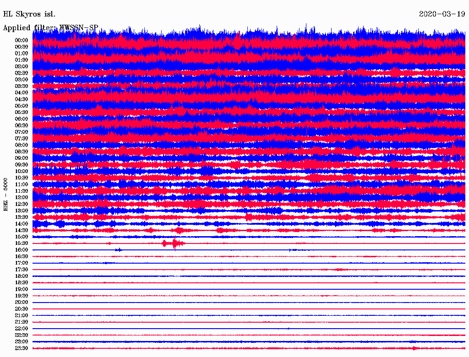
Task: Select the 07:30 time label
Action: pyautogui.click(x=22, y=138)
